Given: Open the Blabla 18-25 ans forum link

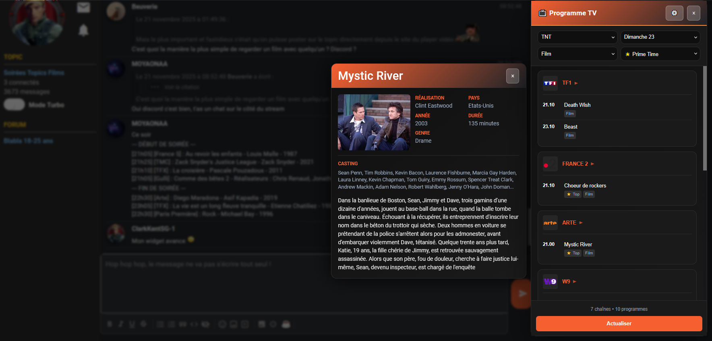Looking at the screenshot, I should point(28,141).
